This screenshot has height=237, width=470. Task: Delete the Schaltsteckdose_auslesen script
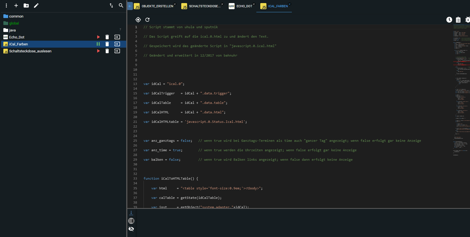(107, 51)
